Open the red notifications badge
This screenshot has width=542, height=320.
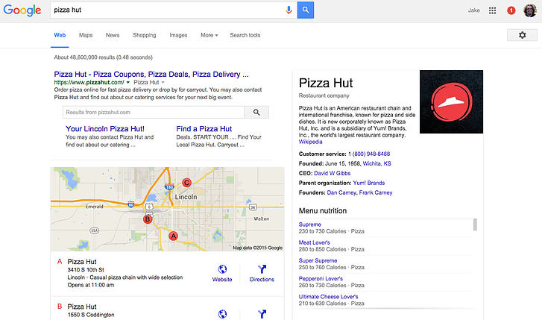[x=511, y=10]
